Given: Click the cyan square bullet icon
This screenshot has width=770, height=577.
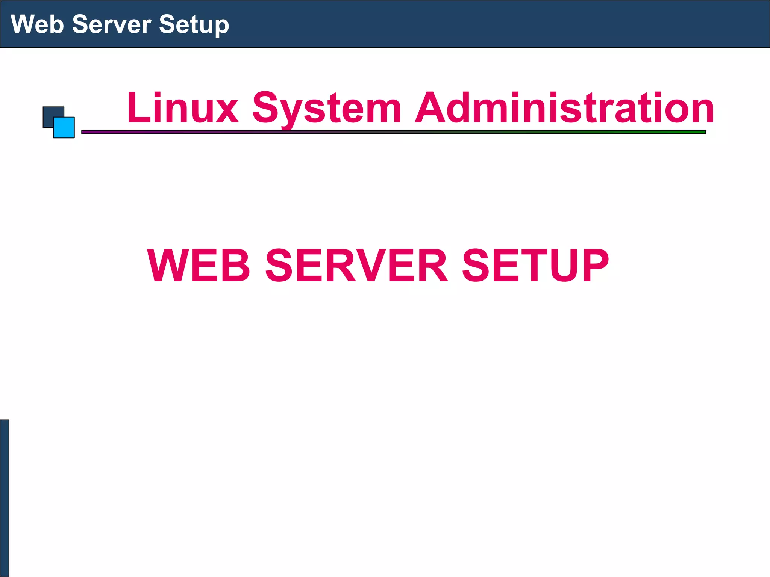Looking at the screenshot, I should (x=65, y=128).
